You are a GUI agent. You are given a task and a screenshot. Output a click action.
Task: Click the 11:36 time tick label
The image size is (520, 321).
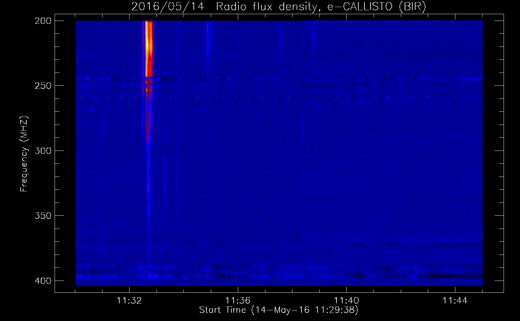click(x=238, y=301)
